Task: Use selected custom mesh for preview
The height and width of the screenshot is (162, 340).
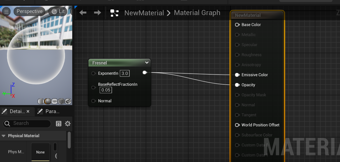Action: coord(68,101)
